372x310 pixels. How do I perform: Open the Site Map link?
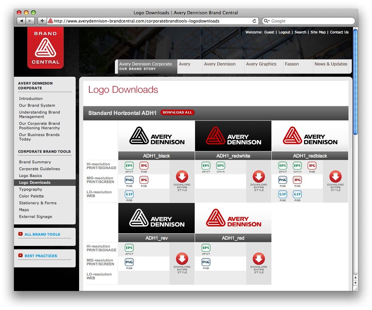click(318, 32)
